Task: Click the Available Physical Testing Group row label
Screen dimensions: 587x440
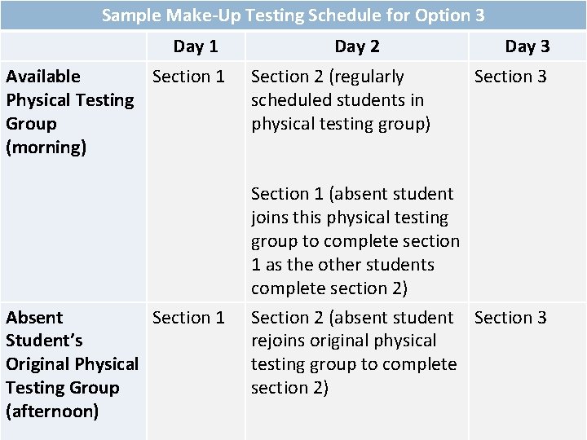Action: (x=69, y=112)
